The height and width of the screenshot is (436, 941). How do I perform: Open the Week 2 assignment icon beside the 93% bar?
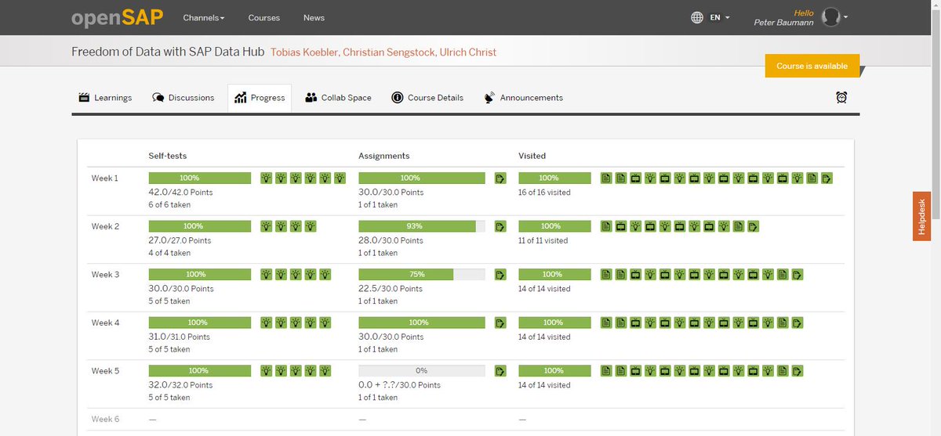[500, 227]
